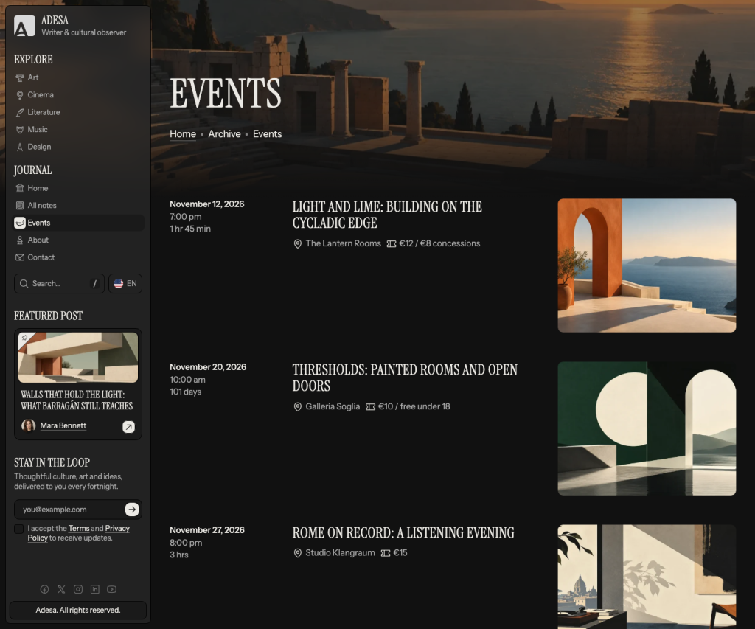Click the Design icon in Explore
This screenshot has width=755, height=629.
[x=20, y=147]
